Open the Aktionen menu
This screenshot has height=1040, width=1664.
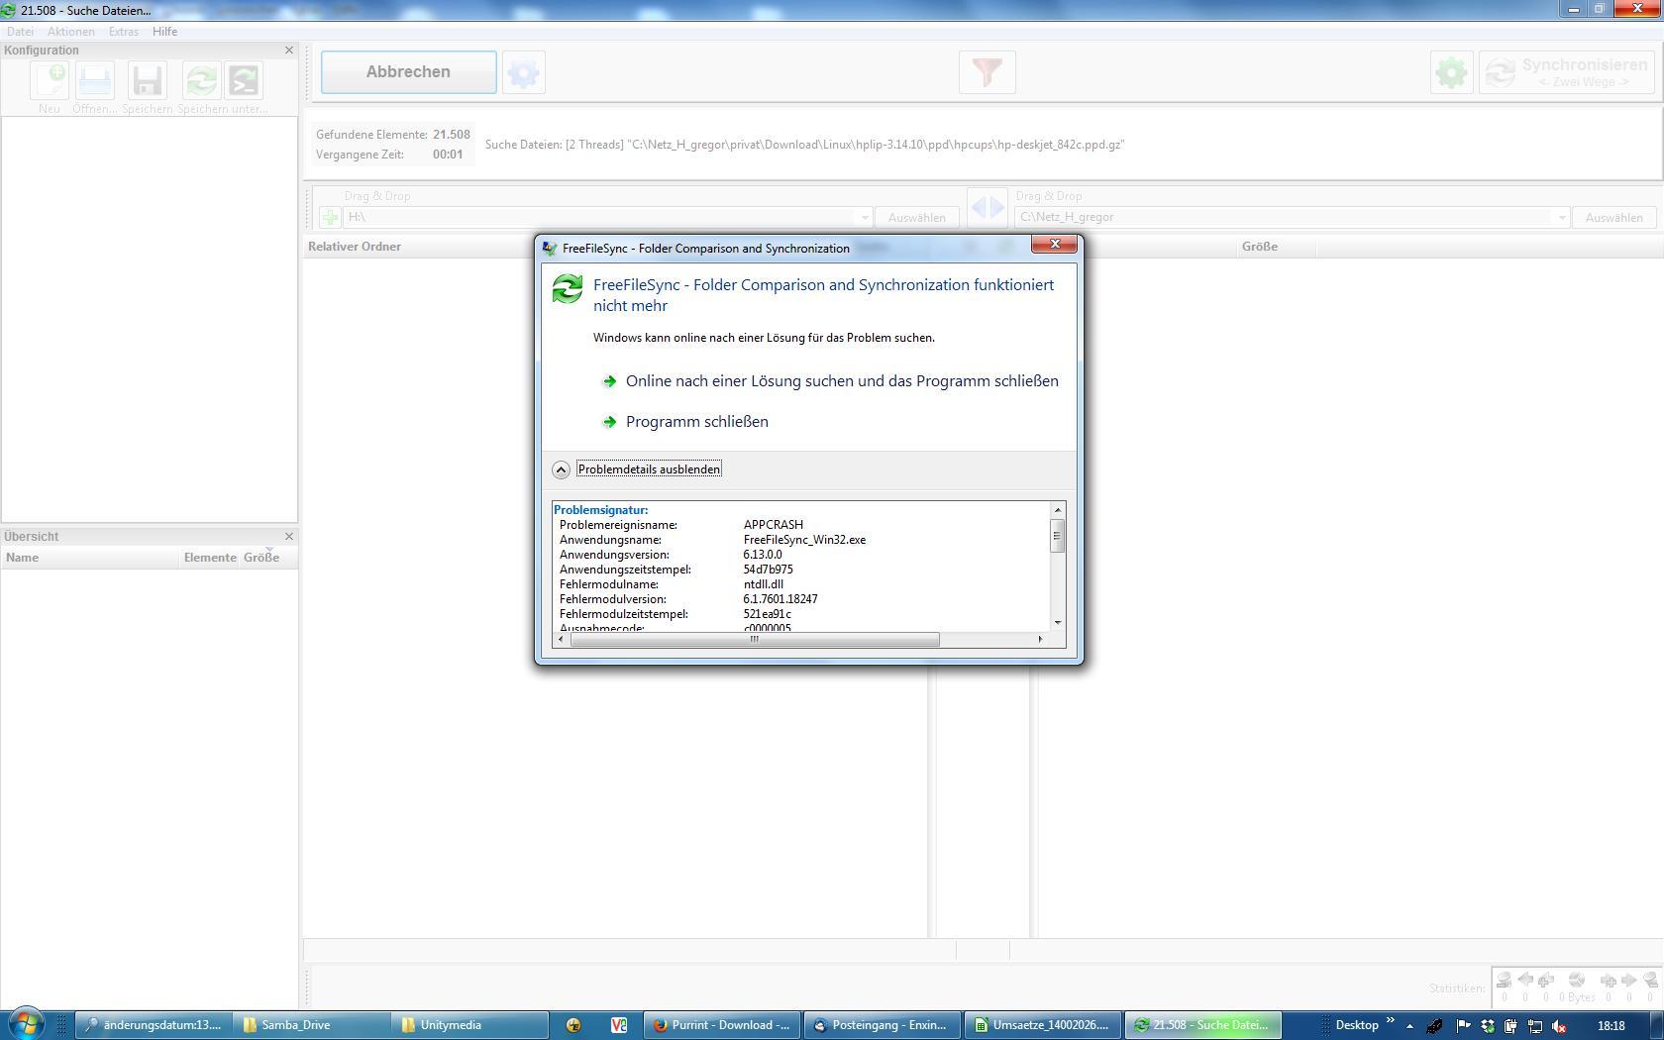click(71, 32)
